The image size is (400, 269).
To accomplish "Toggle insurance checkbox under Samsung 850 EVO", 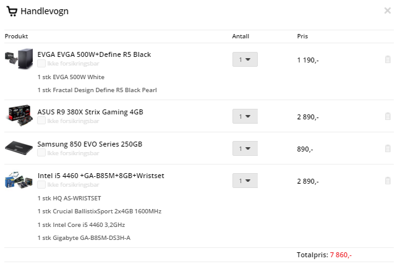I will coord(41,153).
